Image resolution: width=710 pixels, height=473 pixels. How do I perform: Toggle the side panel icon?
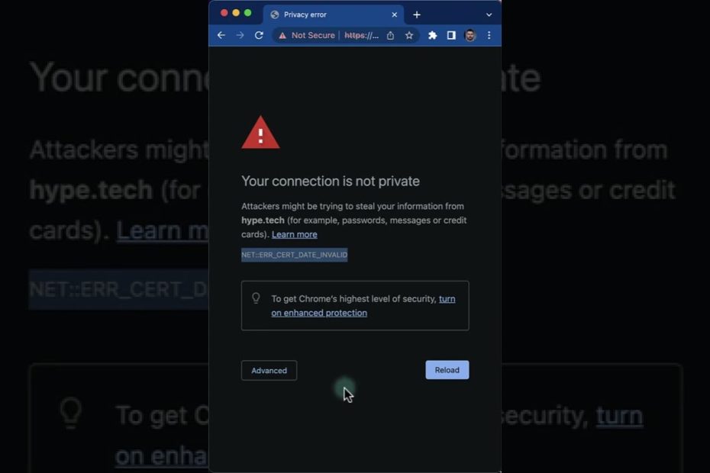coord(451,35)
